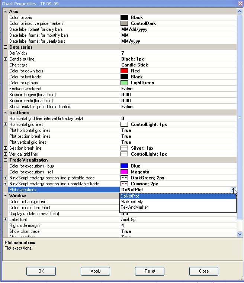The image size is (244, 283).
Task: Click the Vertical grid lines ControlLight swatch
Action: click(x=124, y=154)
